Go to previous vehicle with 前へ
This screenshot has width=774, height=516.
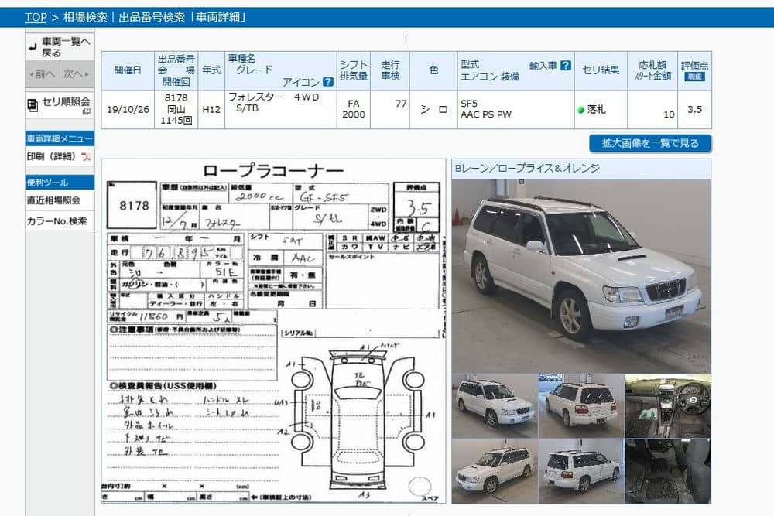click(42, 74)
